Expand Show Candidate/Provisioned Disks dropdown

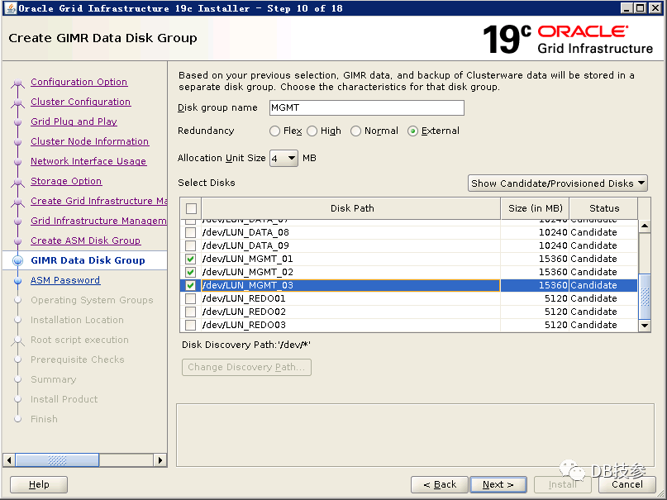tap(558, 183)
